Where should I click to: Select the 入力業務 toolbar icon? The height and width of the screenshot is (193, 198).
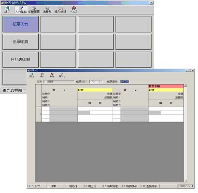21,10
